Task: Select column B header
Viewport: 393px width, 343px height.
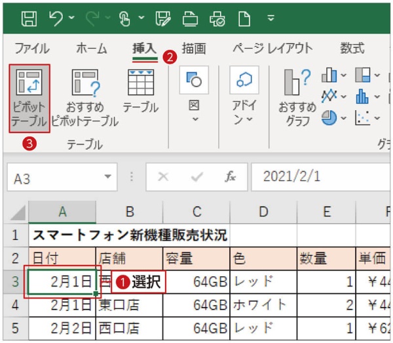Action: point(129,212)
